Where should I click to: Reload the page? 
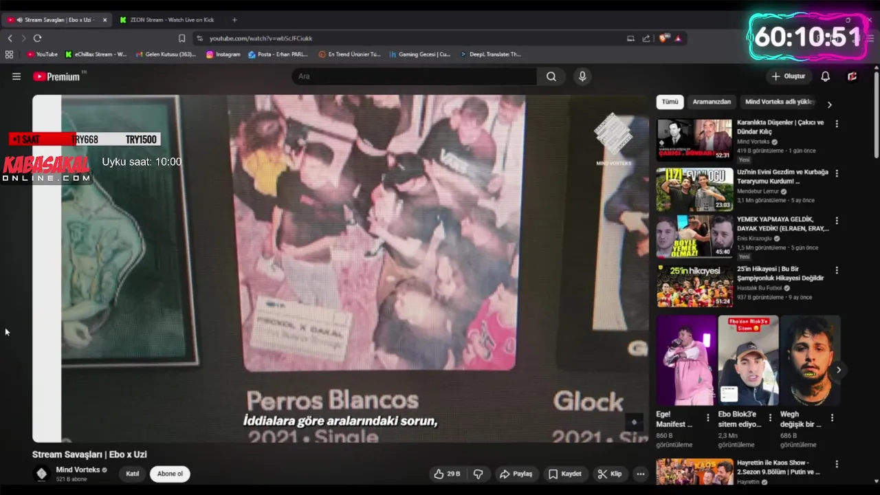tap(37, 38)
